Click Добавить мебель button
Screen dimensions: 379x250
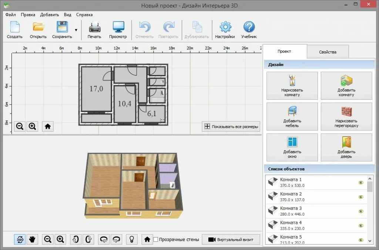click(x=292, y=116)
